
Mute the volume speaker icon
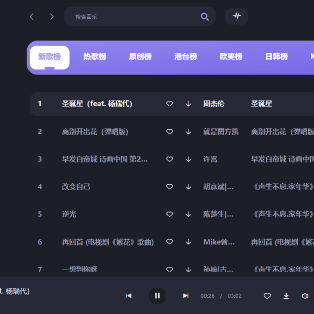coord(305,296)
